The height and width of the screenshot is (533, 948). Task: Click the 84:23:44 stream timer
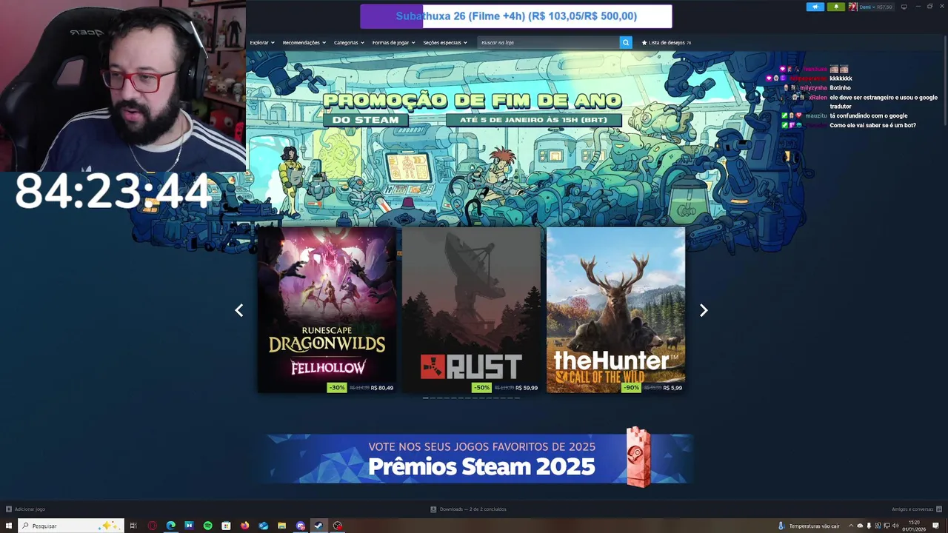(113, 192)
